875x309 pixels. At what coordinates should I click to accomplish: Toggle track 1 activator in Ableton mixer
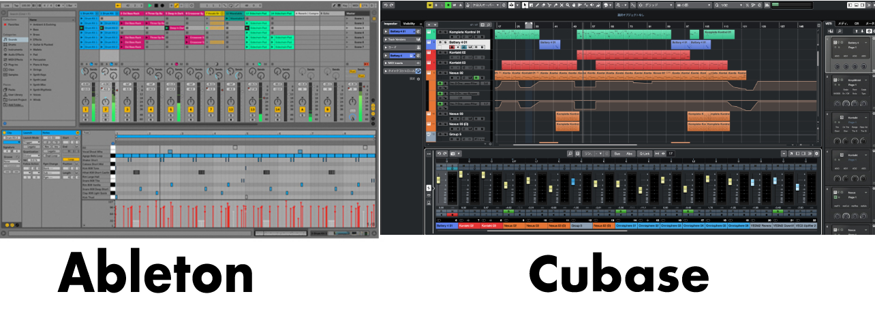(86, 110)
